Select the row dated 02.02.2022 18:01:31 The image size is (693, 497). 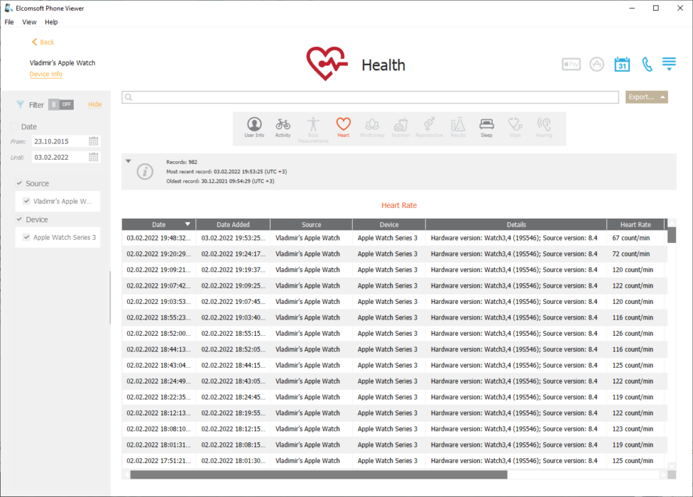pos(395,445)
